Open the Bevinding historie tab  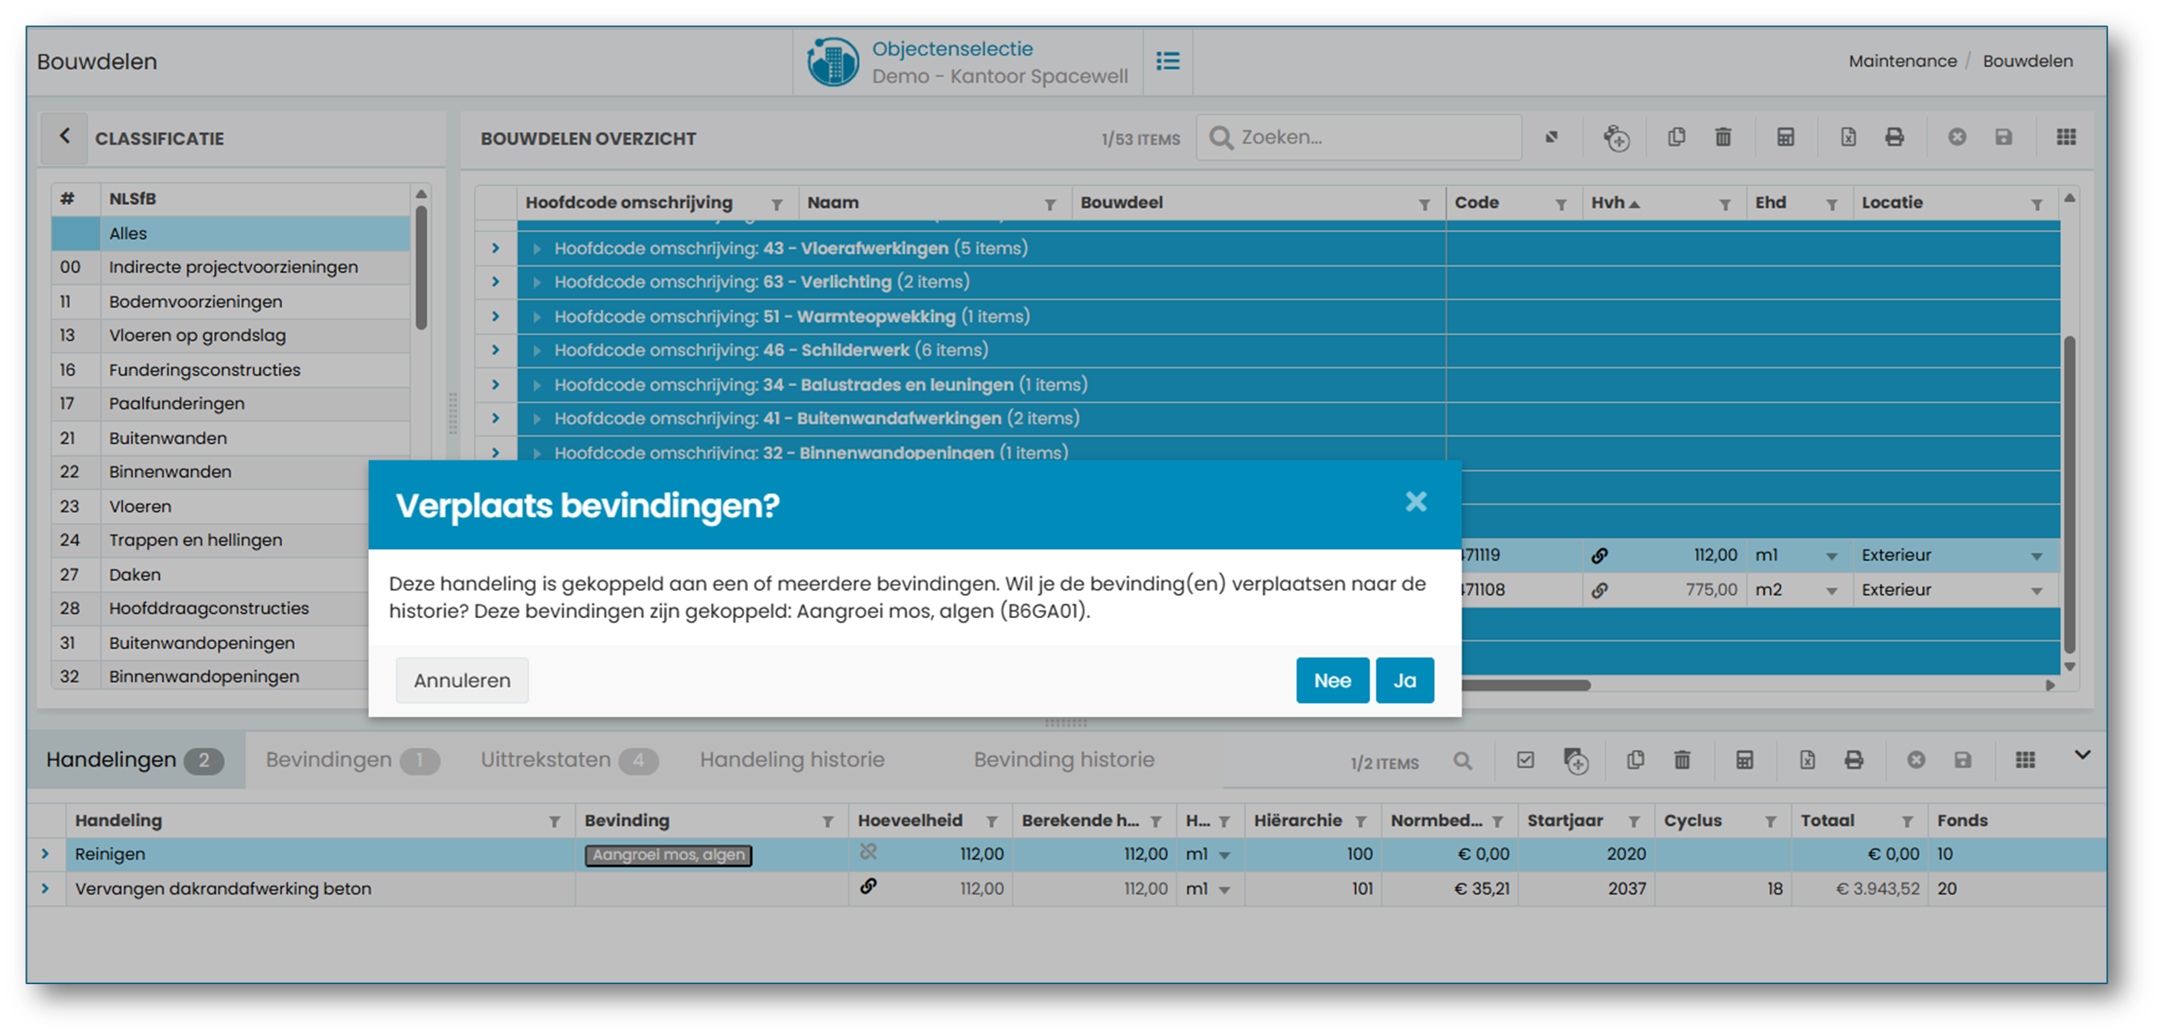[x=1064, y=760]
